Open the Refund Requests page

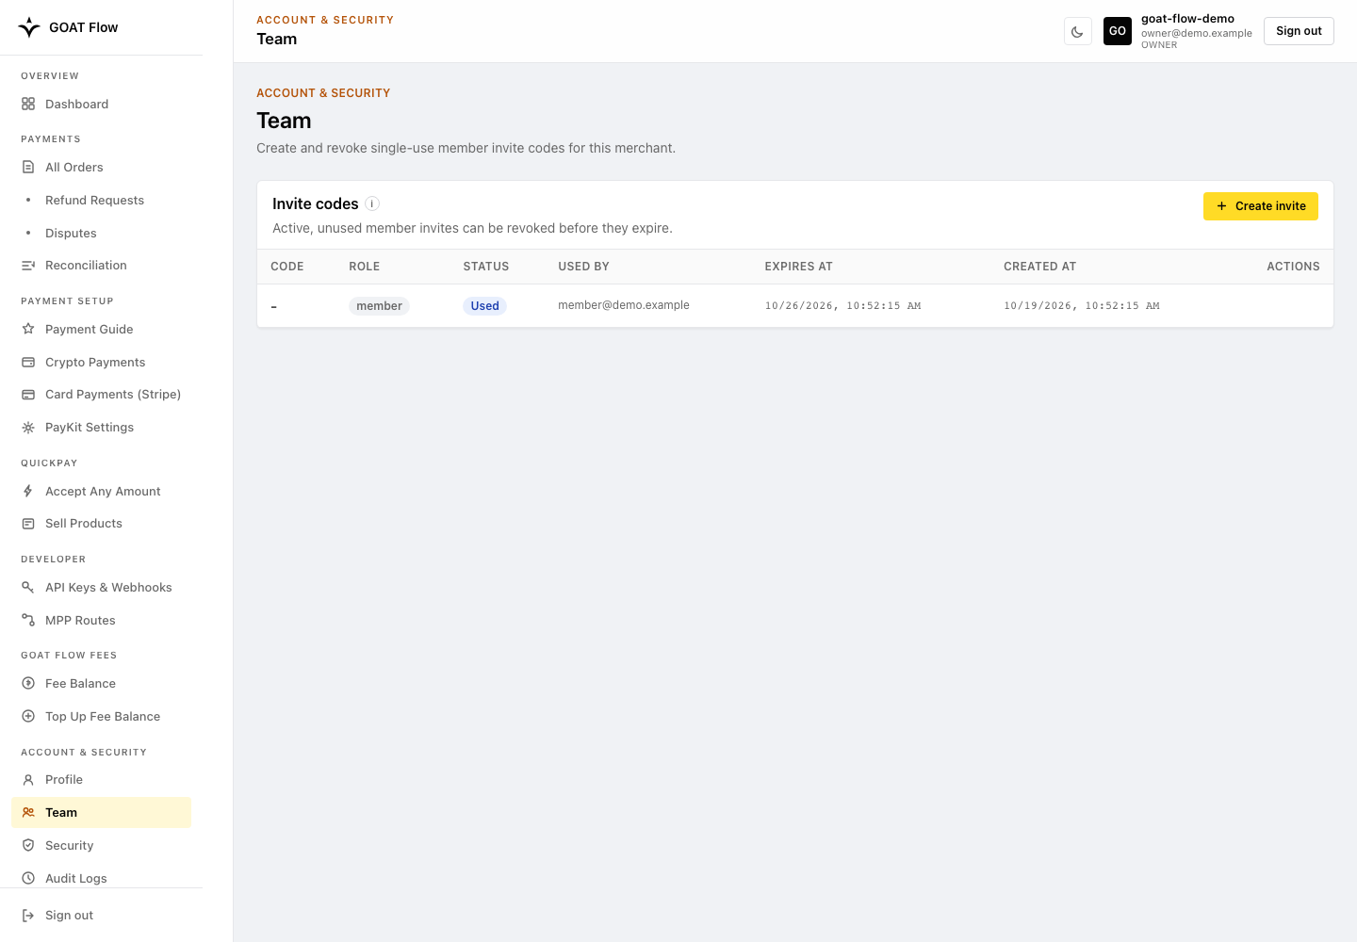[101, 200]
